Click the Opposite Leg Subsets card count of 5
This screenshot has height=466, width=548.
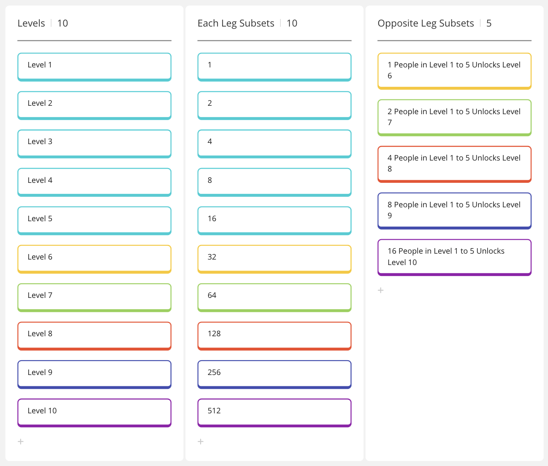click(489, 23)
